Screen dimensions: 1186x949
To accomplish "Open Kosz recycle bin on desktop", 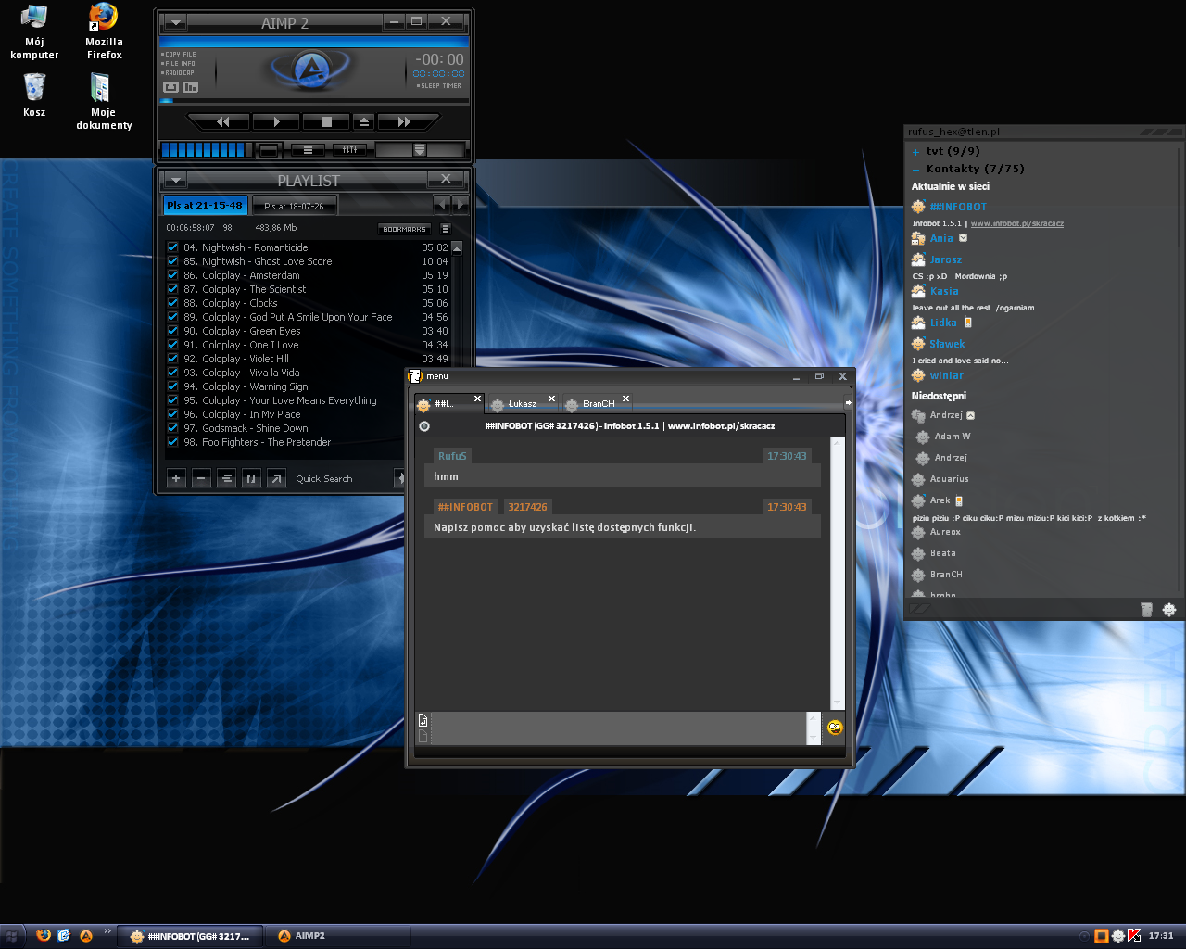I will pyautogui.click(x=34, y=95).
